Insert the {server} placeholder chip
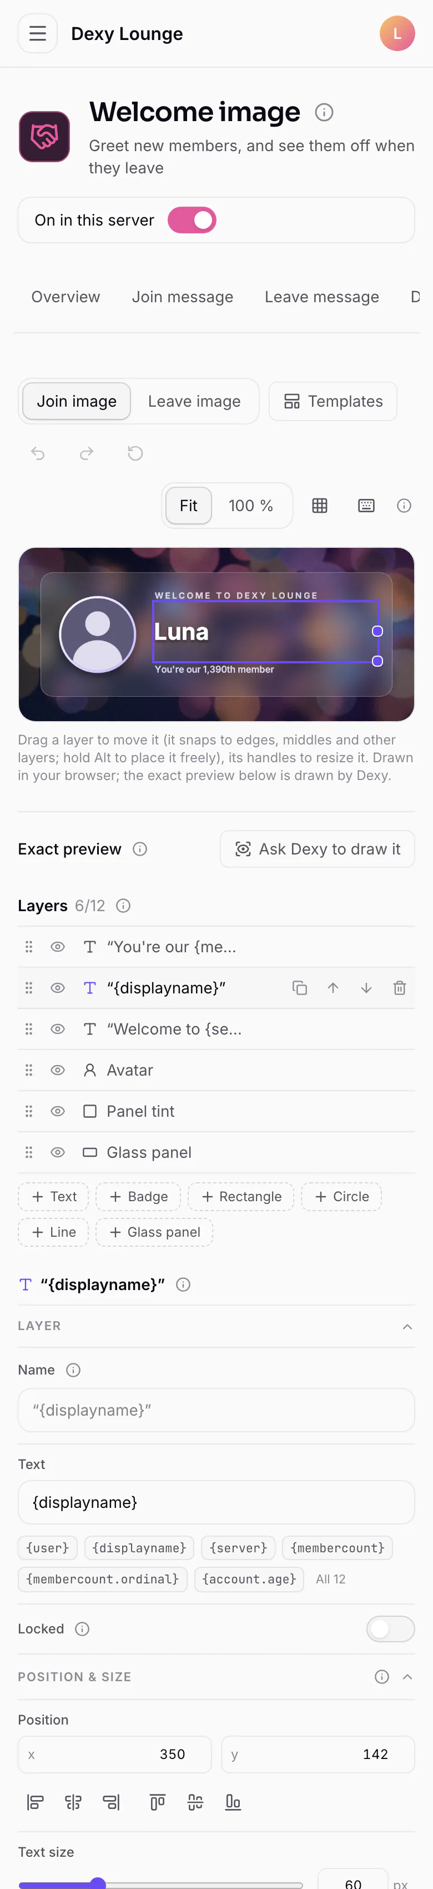The image size is (433, 1889). (x=238, y=1548)
